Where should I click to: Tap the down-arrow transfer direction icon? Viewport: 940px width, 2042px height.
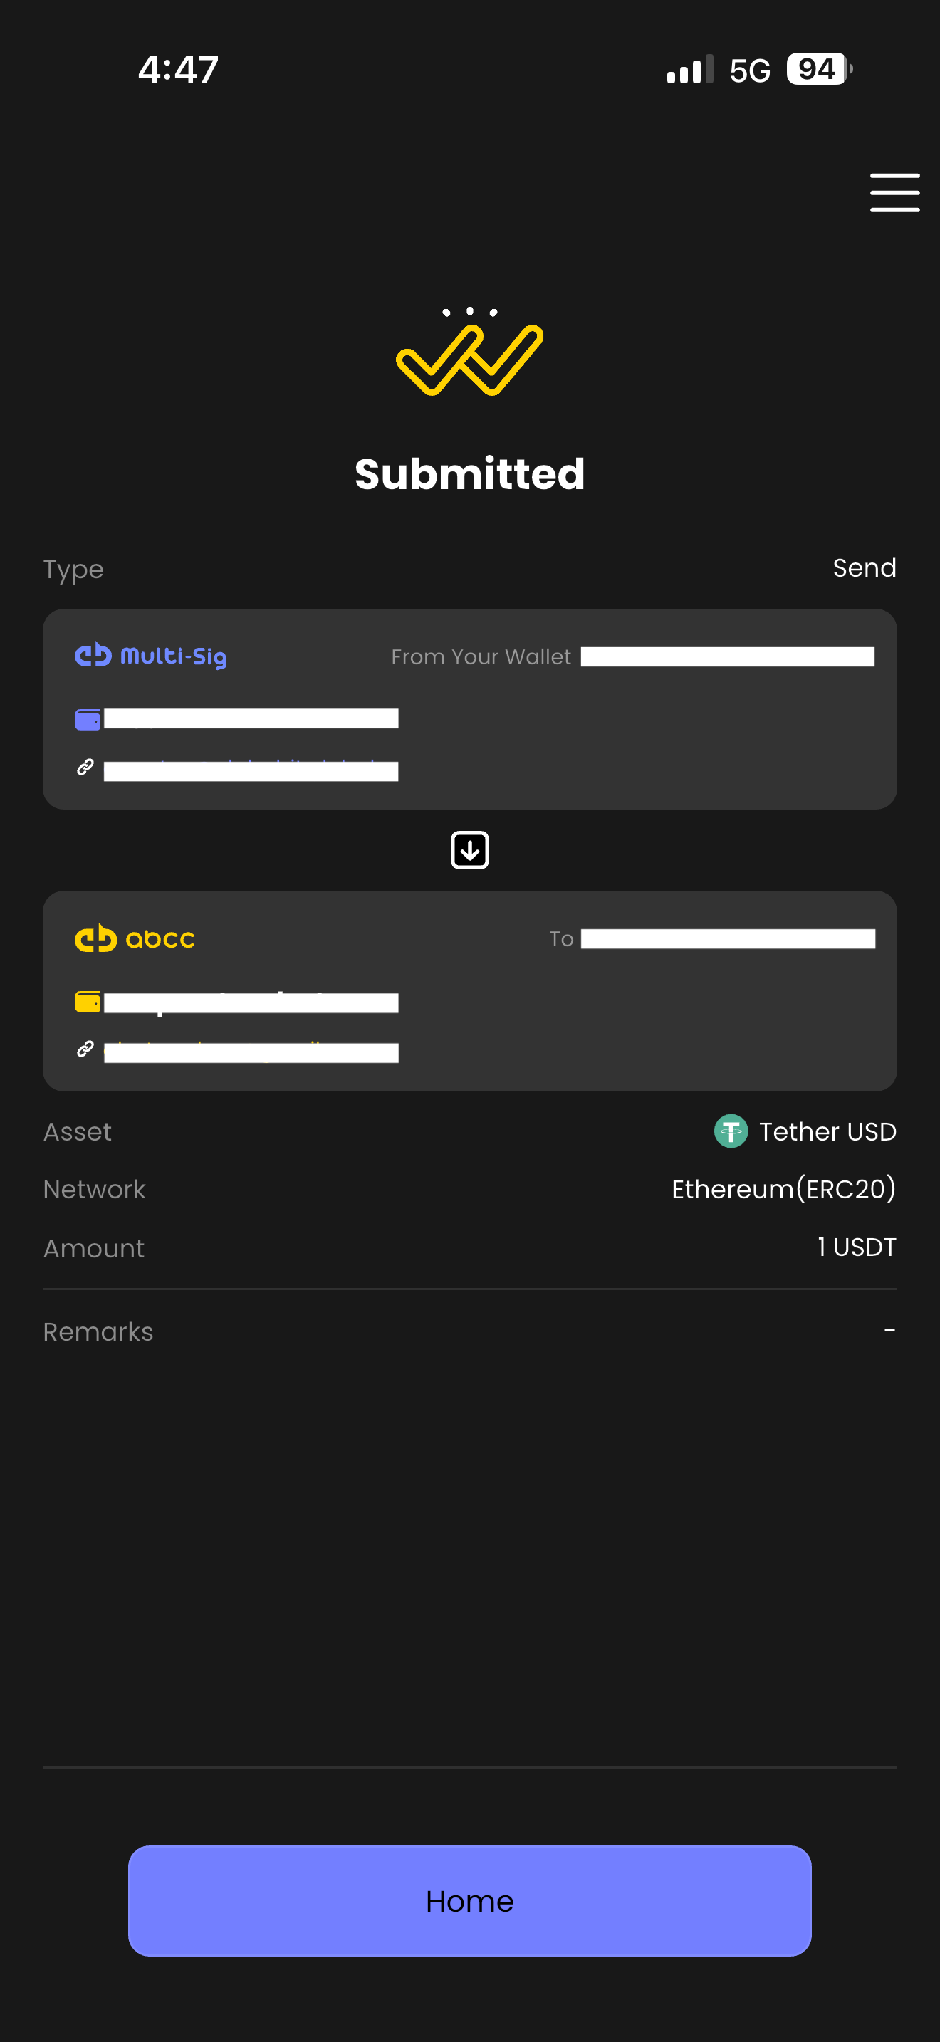[469, 851]
